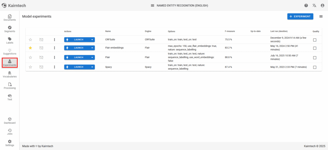Expand the Launch dropdown arrow for CRFSuite
The height and width of the screenshot is (150, 328).
pos(92,40)
